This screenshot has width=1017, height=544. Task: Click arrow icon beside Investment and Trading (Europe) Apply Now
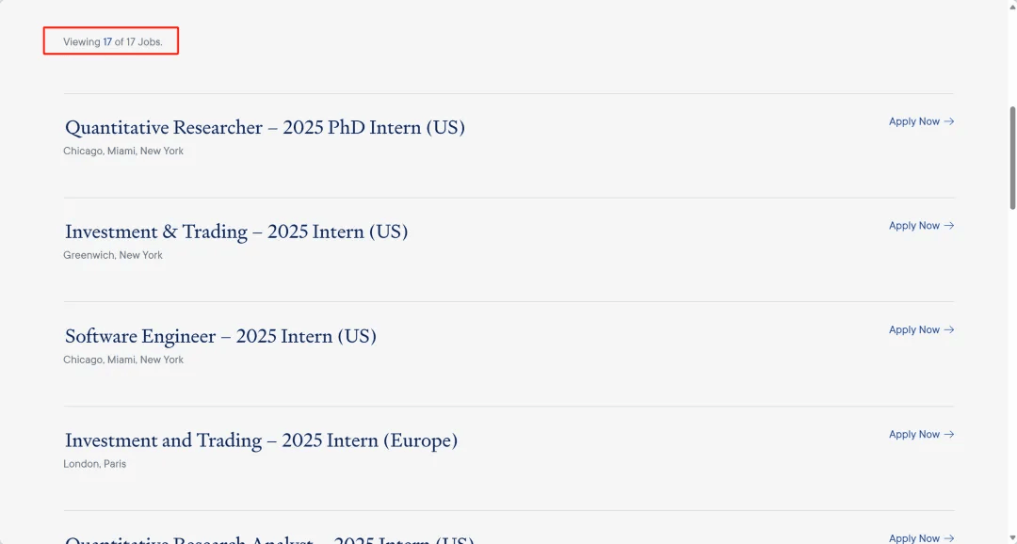click(949, 435)
